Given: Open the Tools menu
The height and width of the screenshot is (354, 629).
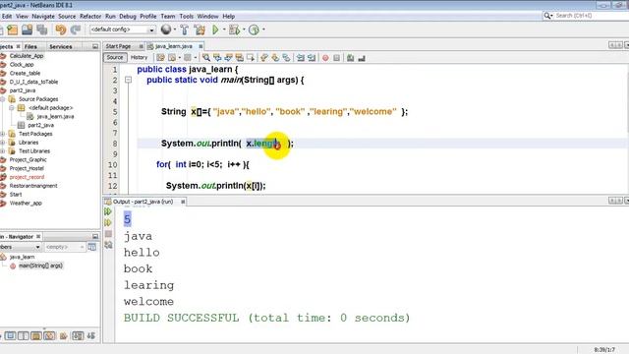Looking at the screenshot, I should point(186,17).
